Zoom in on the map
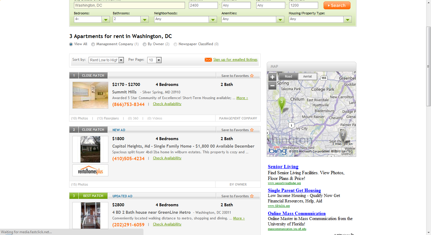This screenshot has height=235, width=431. click(272, 77)
